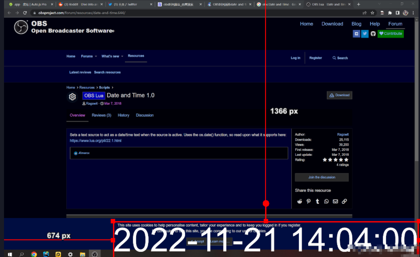This screenshot has width=420, height=257.
Task: Switch to the Twitter browser tab
Action: pyautogui.click(x=130, y=4)
